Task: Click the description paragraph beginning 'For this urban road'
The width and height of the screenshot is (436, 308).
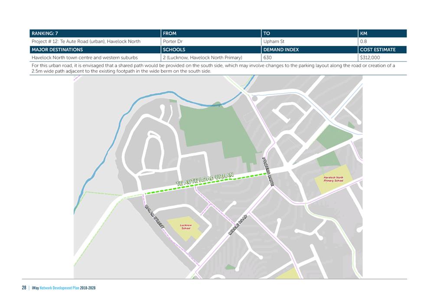Action: pos(213,68)
